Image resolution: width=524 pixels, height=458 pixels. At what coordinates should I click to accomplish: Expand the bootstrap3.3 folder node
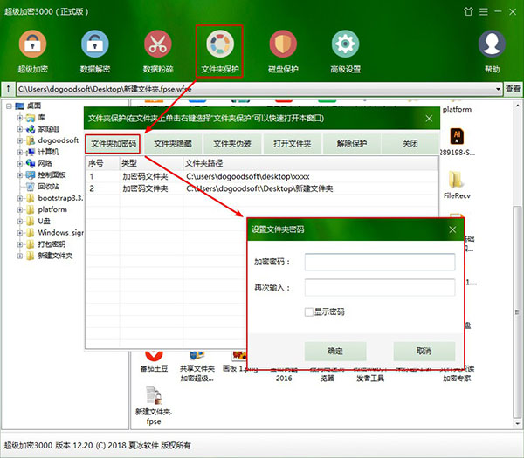[x=20, y=198]
